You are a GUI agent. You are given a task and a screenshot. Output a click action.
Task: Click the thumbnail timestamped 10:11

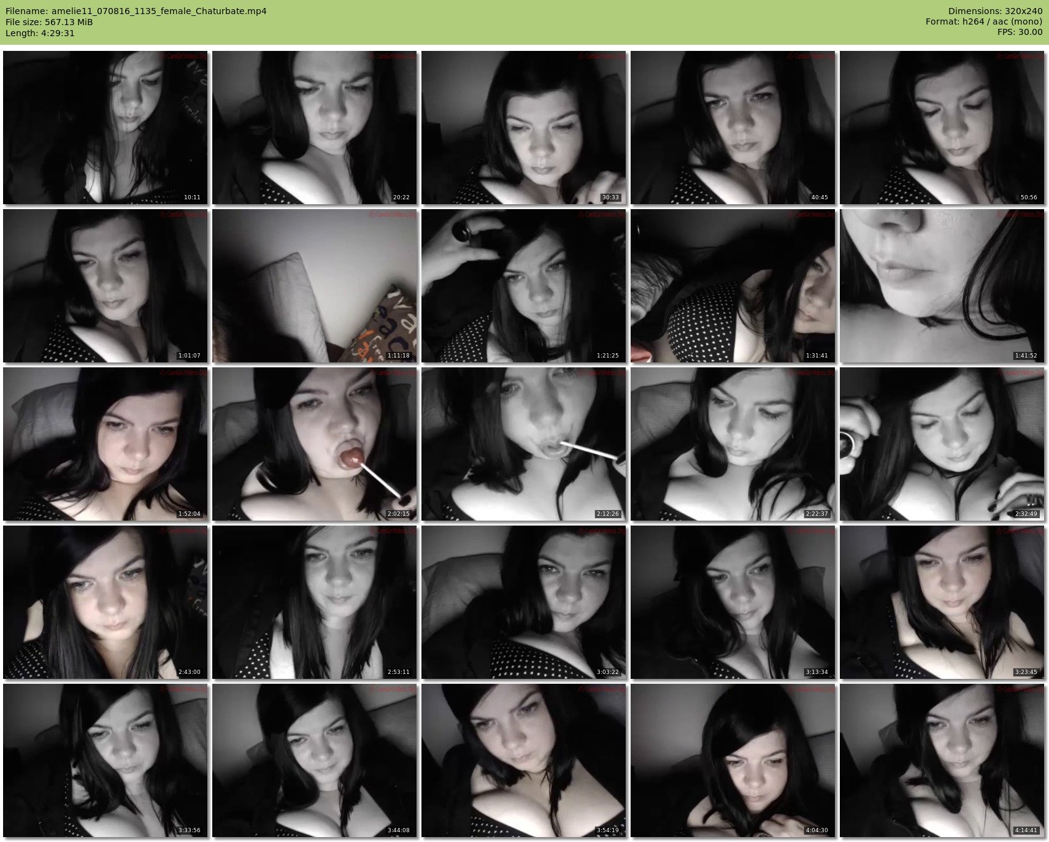click(105, 128)
